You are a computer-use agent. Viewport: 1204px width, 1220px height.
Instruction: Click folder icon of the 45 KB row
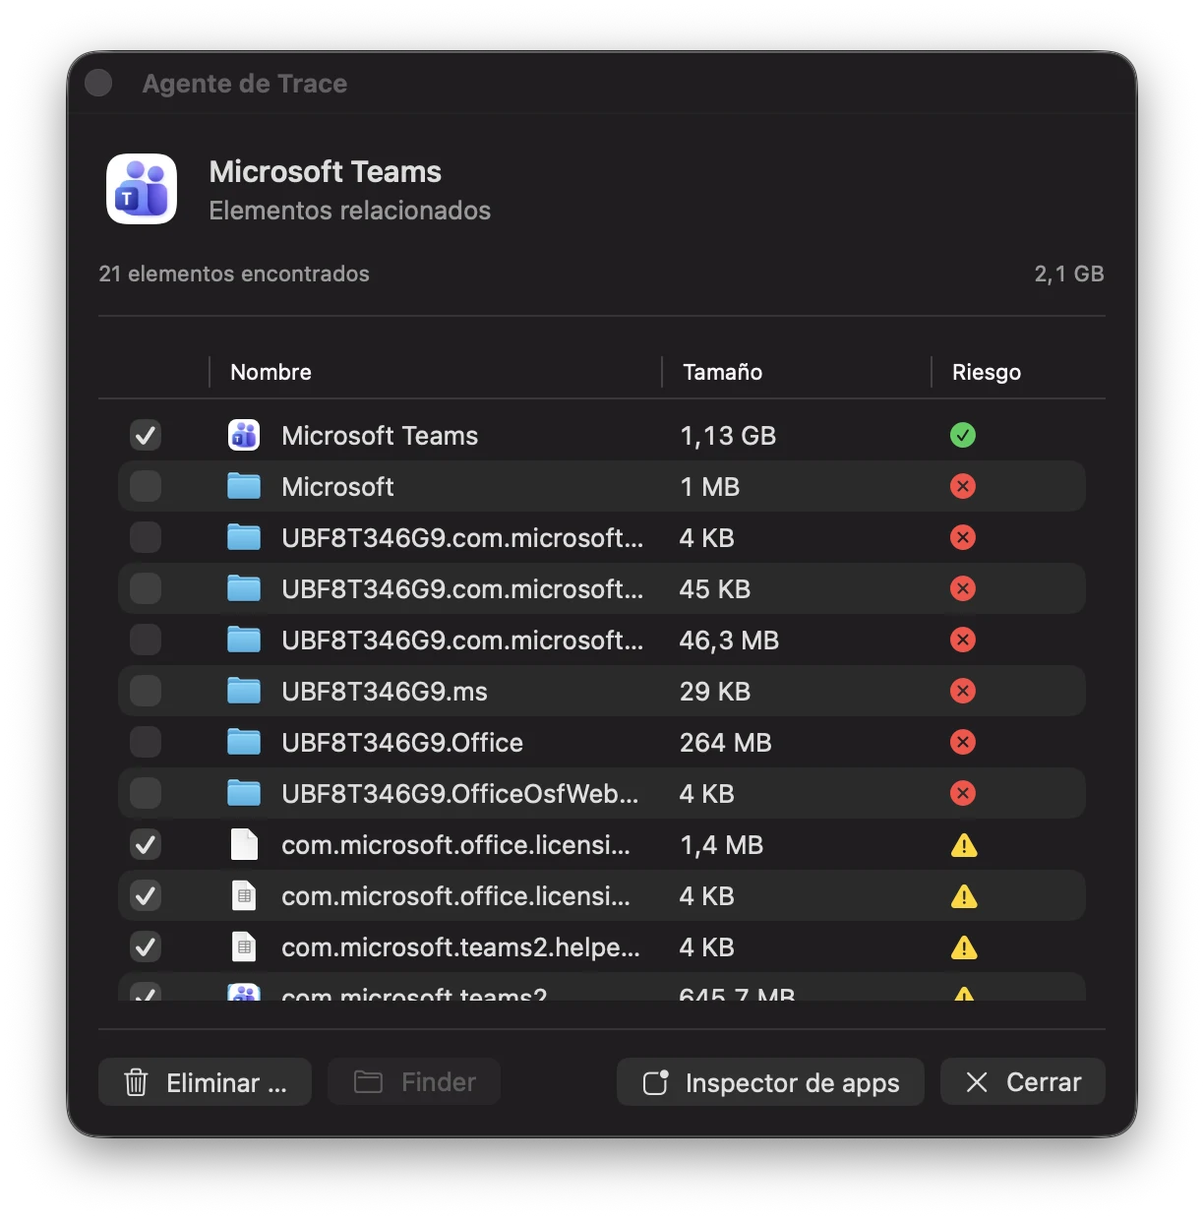(244, 588)
